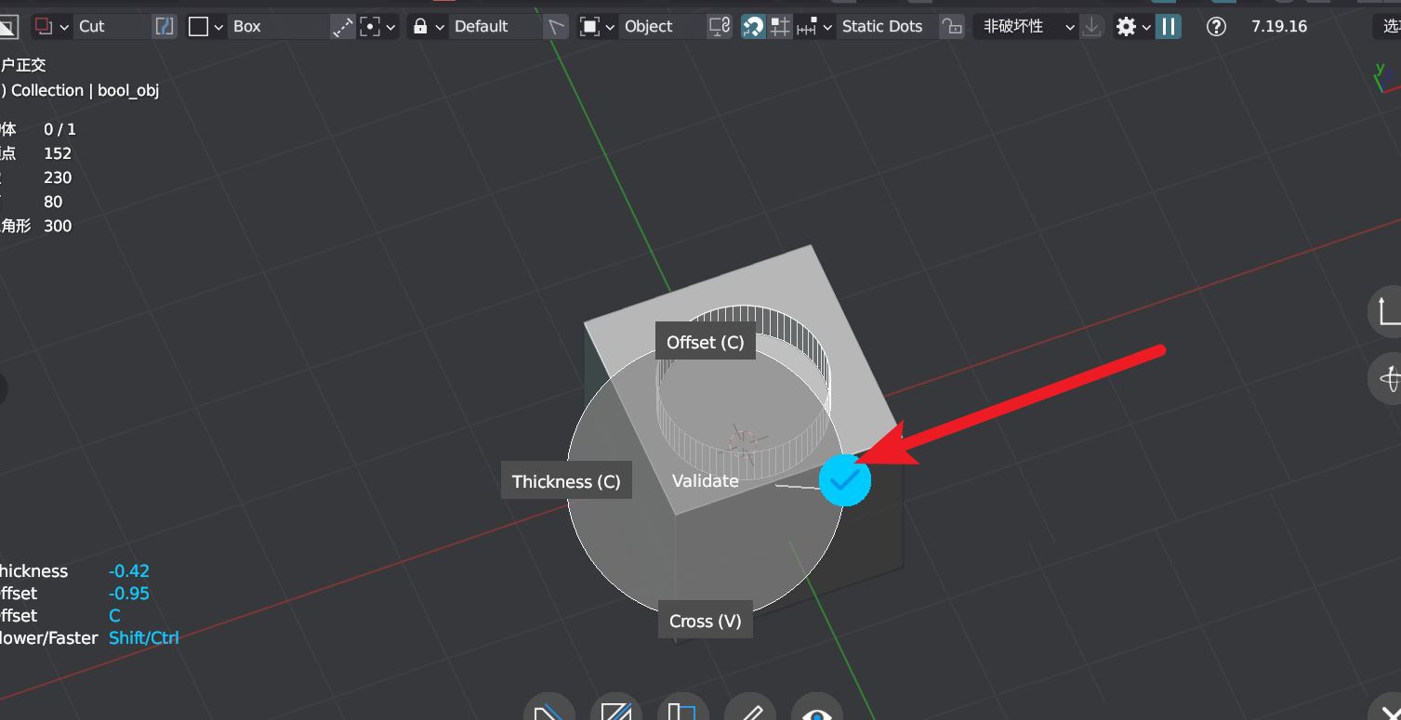The height and width of the screenshot is (720, 1401).
Task: Toggle the knife icon next to Cut
Action: [164, 27]
